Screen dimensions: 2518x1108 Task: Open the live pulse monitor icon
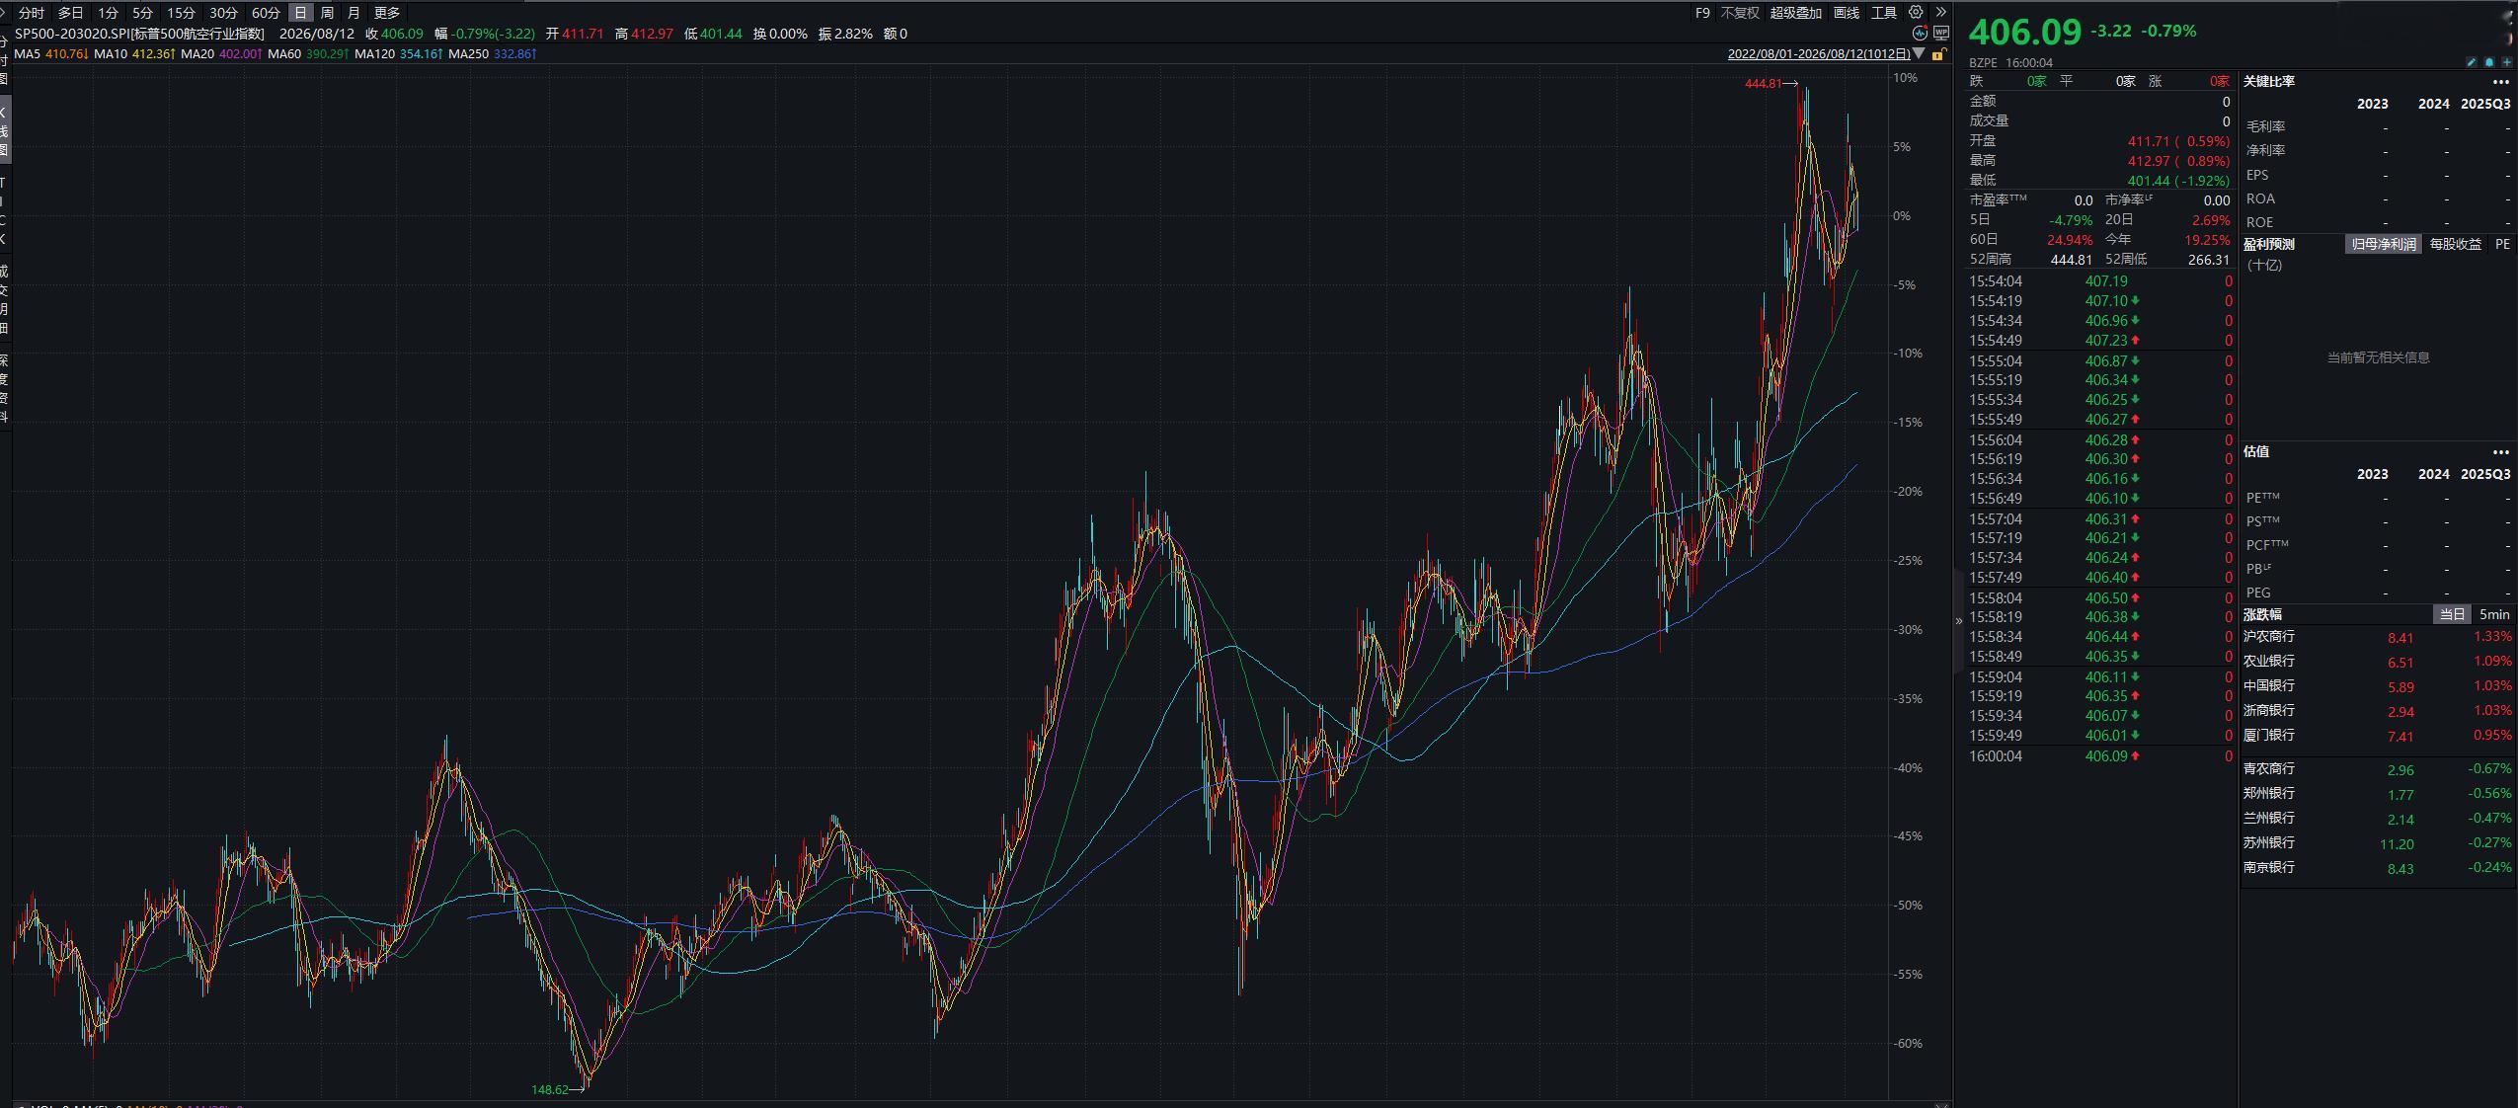[1921, 33]
